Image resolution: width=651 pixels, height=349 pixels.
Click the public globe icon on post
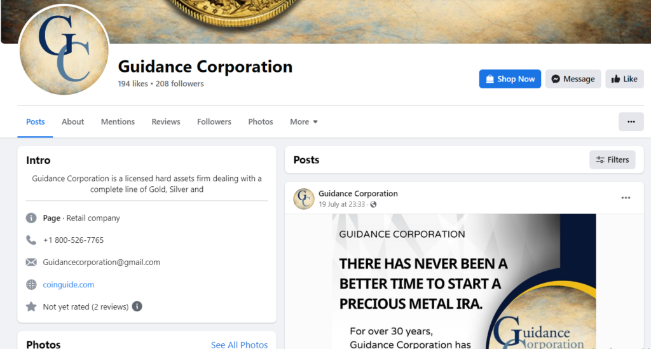click(373, 204)
